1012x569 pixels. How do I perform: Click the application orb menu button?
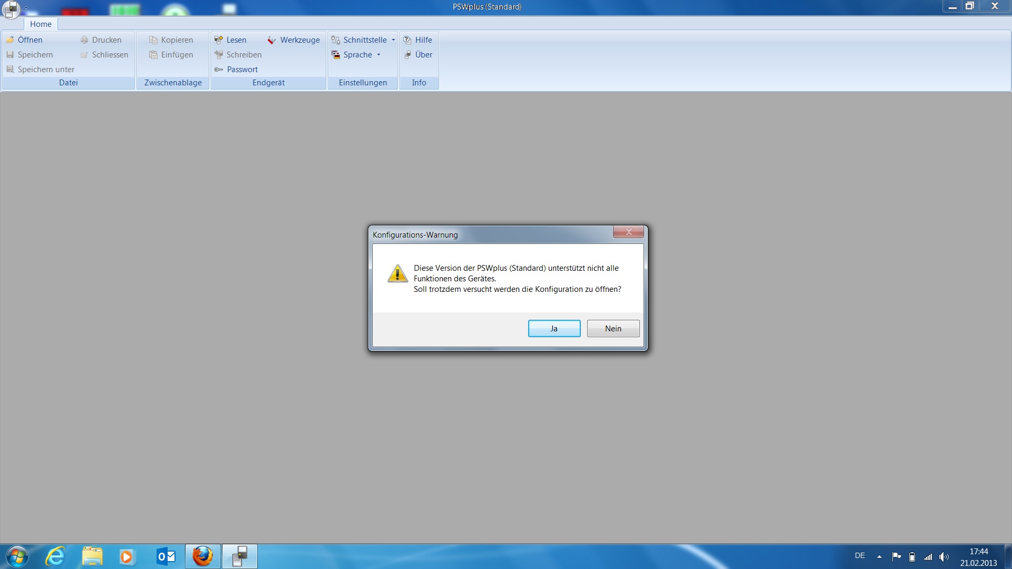pyautogui.click(x=11, y=8)
